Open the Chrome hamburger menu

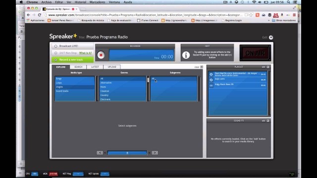click(x=294, y=15)
